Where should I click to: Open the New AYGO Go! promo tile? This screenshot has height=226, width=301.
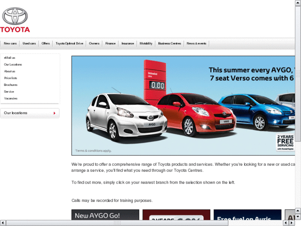105,215
